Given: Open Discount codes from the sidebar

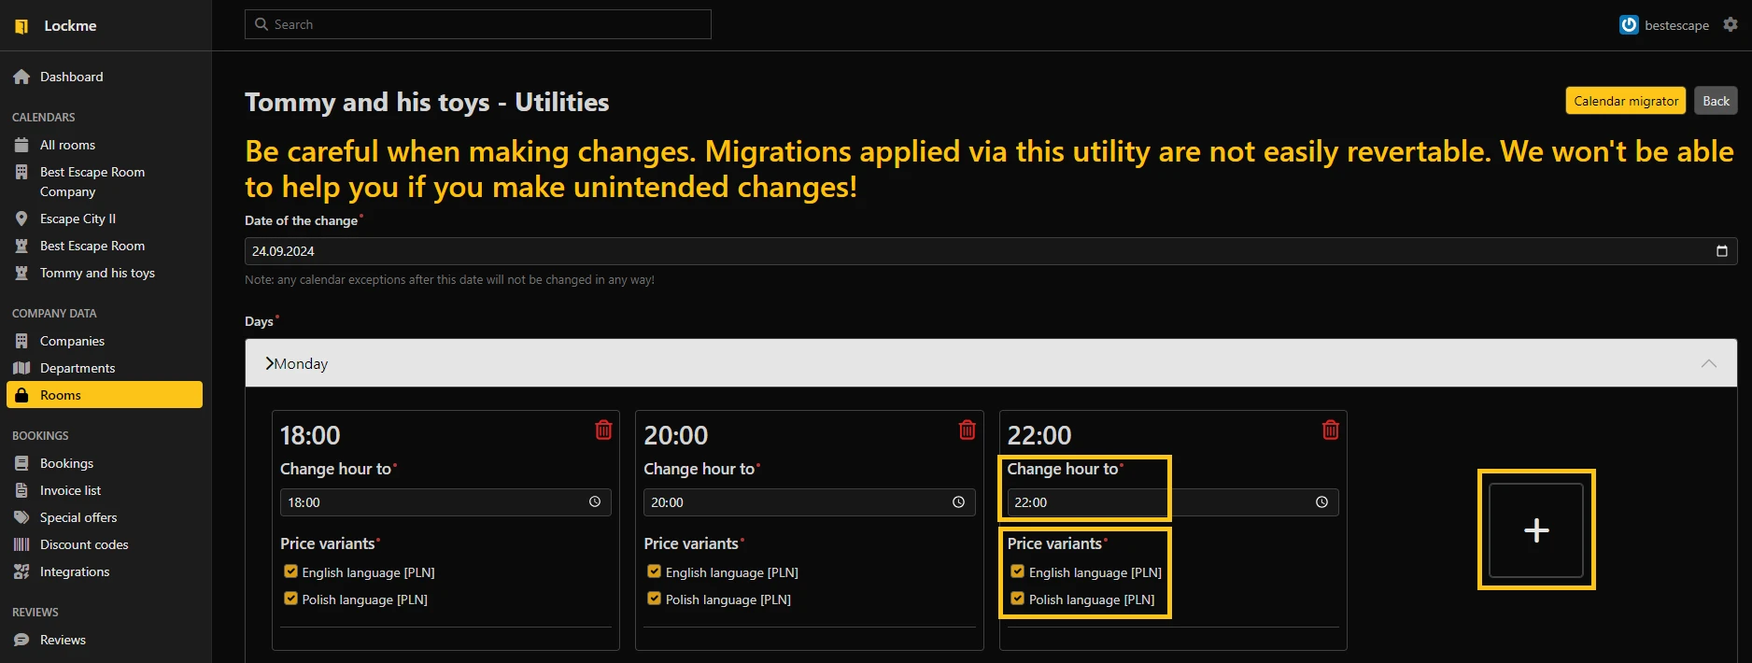Looking at the screenshot, I should point(84,544).
